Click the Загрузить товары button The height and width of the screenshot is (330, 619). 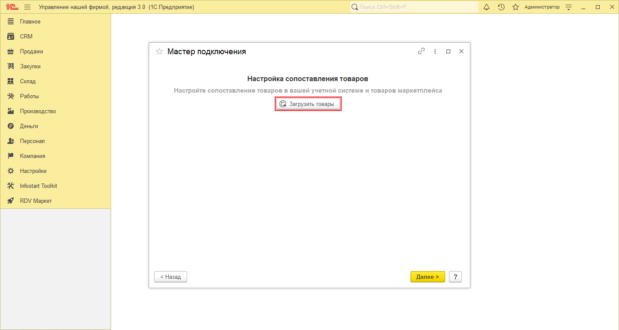coord(308,104)
